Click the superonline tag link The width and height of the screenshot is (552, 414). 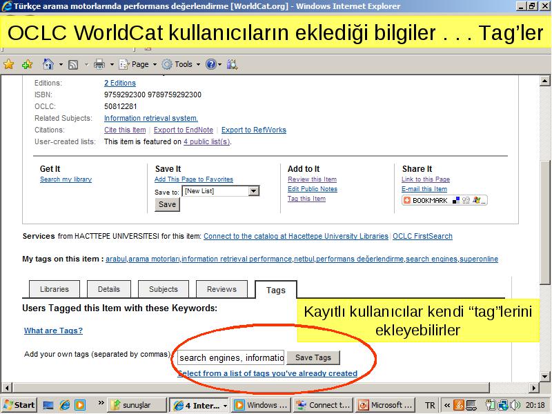pyautogui.click(x=479, y=259)
